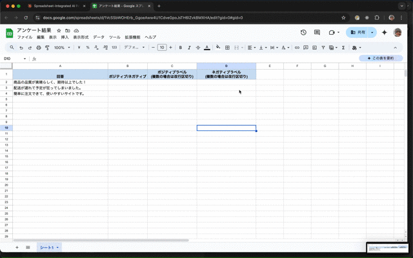Open the toolbar menu search magnifier
This screenshot has height=258, width=413.
pos(12,47)
